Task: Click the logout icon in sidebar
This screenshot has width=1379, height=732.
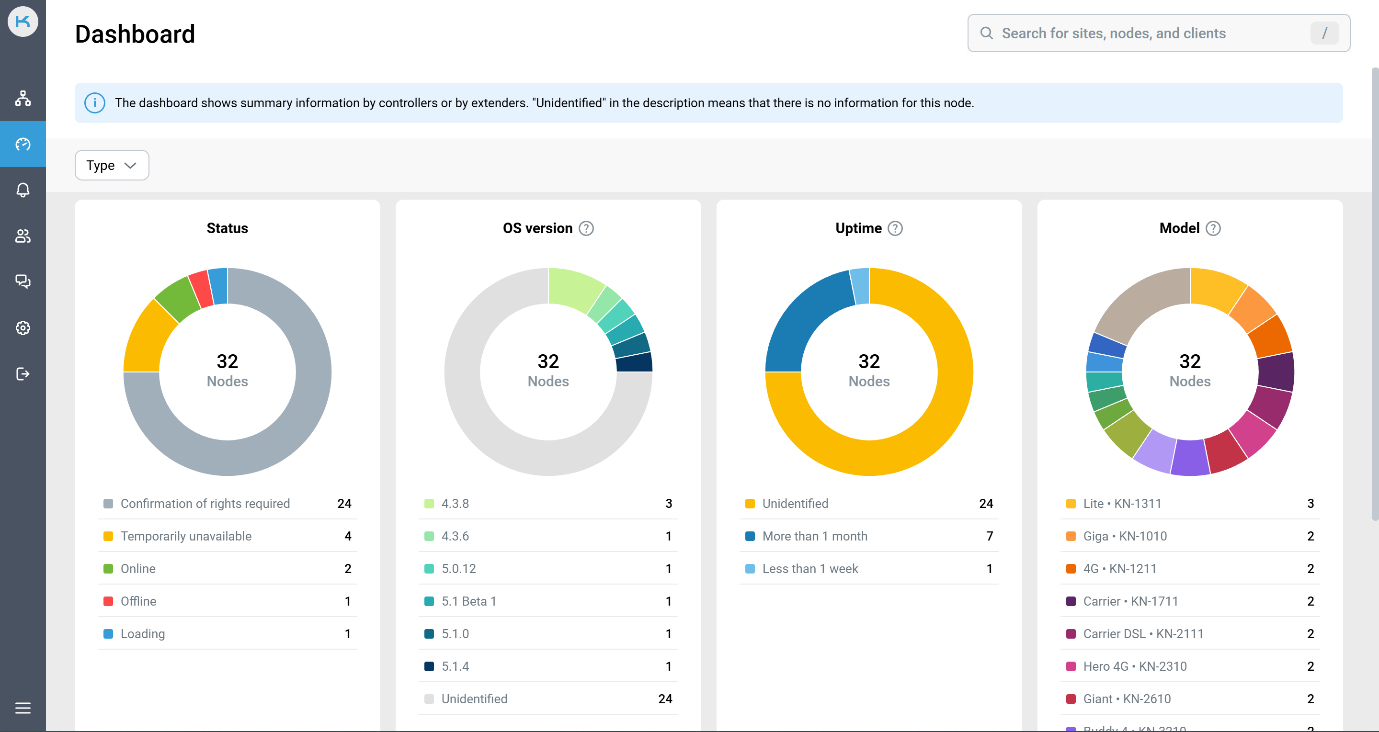Action: [x=23, y=373]
